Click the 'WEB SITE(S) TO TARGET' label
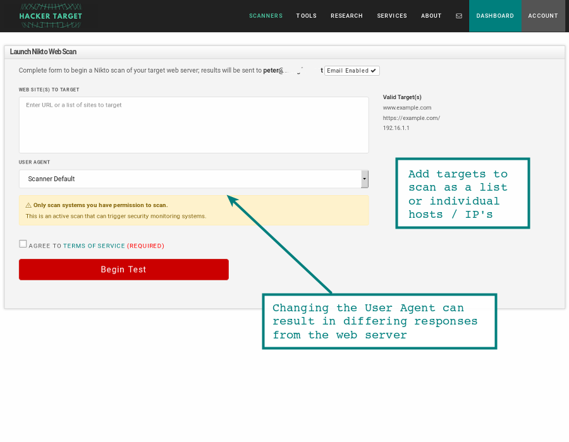This screenshot has width=569, height=442. coord(49,90)
